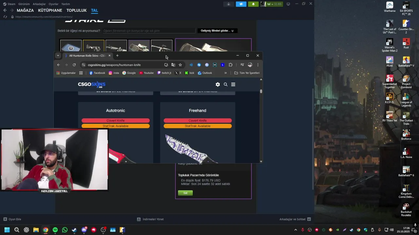Open Tüm Yer İşaretleri folder
Screen dimensions: 419x235
tap(247, 73)
